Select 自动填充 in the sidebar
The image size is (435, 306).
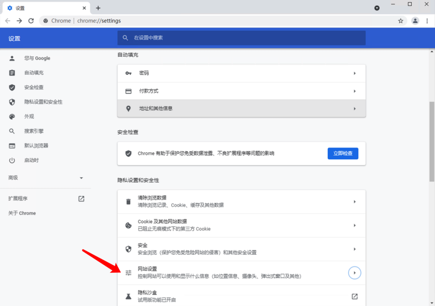tap(34, 73)
